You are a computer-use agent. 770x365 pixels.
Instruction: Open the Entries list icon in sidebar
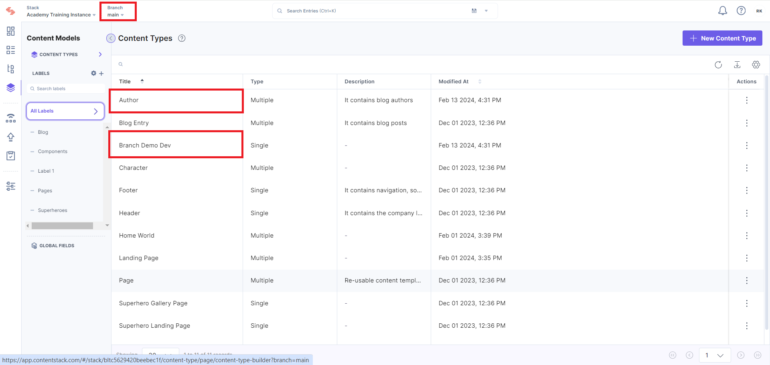click(11, 50)
